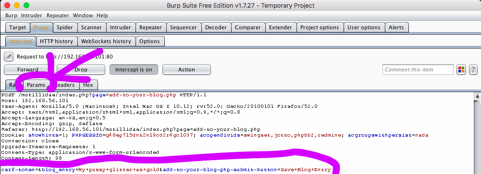Click the Content-Type header line
This screenshot has height=174, width=481.
(80, 152)
